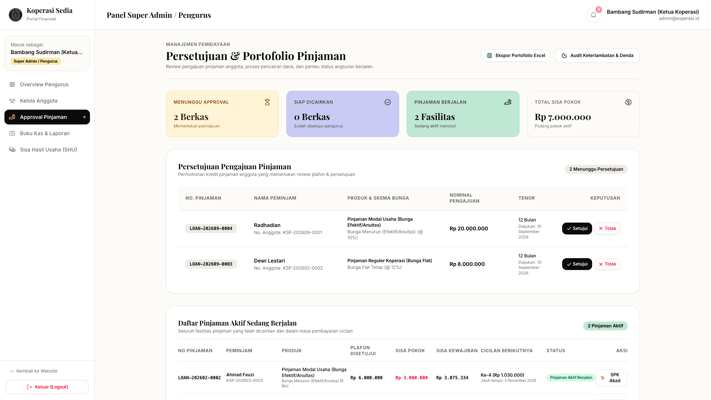Viewport: 711px width, 400px height.
Task: Click the Excel icon in Ekspor Portofolio button
Action: pos(489,56)
